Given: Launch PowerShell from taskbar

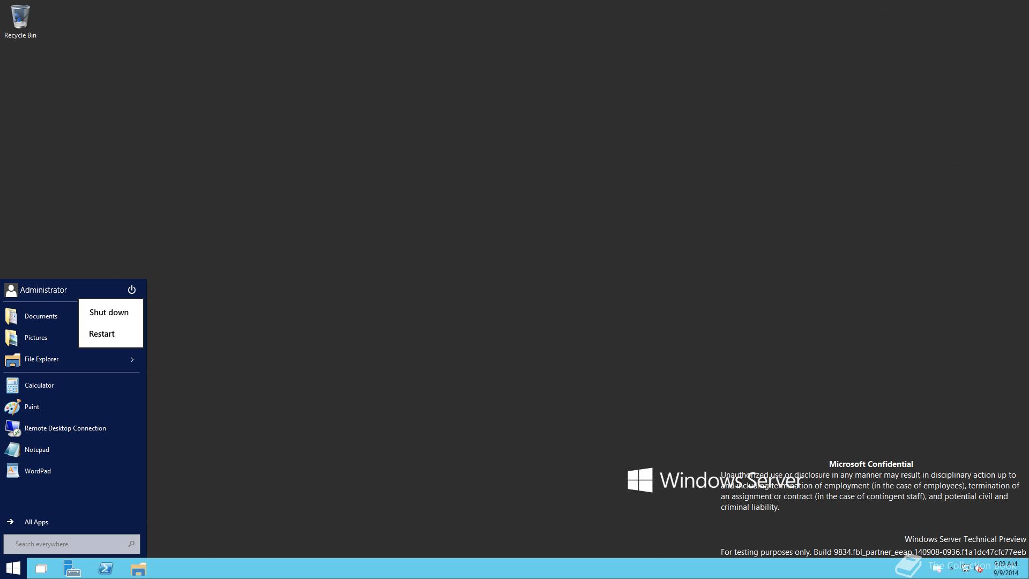Looking at the screenshot, I should [106, 568].
